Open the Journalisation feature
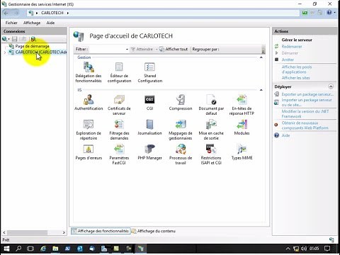Viewport: 340px width, 255px height. click(x=149, y=127)
